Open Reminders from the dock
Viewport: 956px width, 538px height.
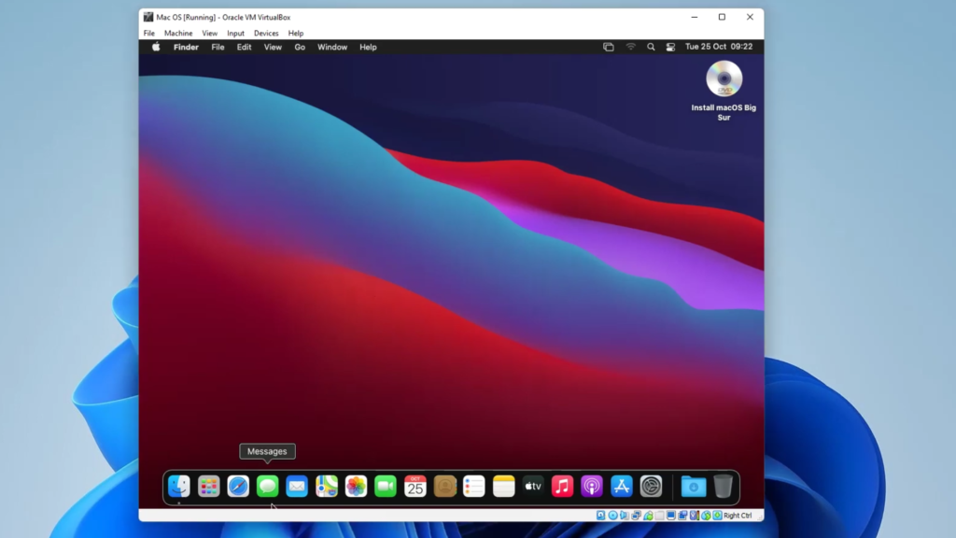pyautogui.click(x=473, y=486)
